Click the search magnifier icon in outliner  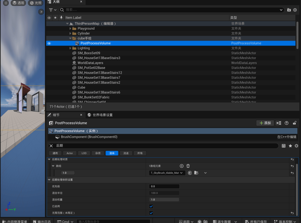(x=62, y=10)
